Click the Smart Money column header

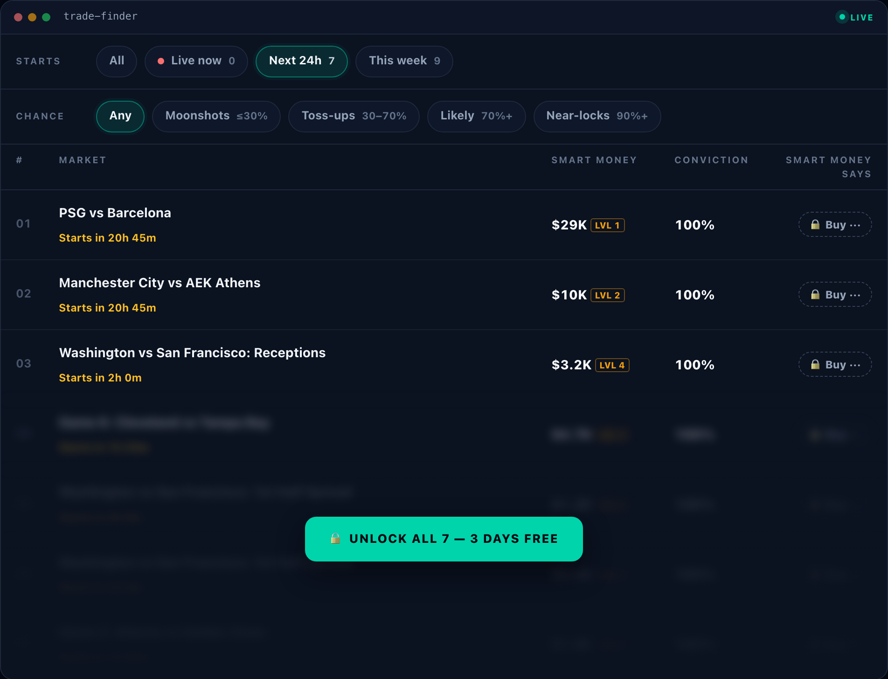tap(594, 160)
